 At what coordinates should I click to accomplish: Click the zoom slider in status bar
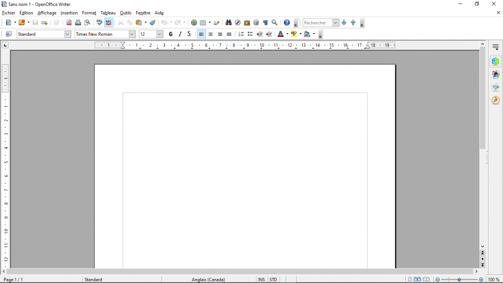pos(459,279)
